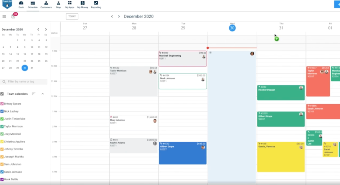Select Tuesday 29 date header
The width and height of the screenshot is (340, 185).
[x=183, y=28]
